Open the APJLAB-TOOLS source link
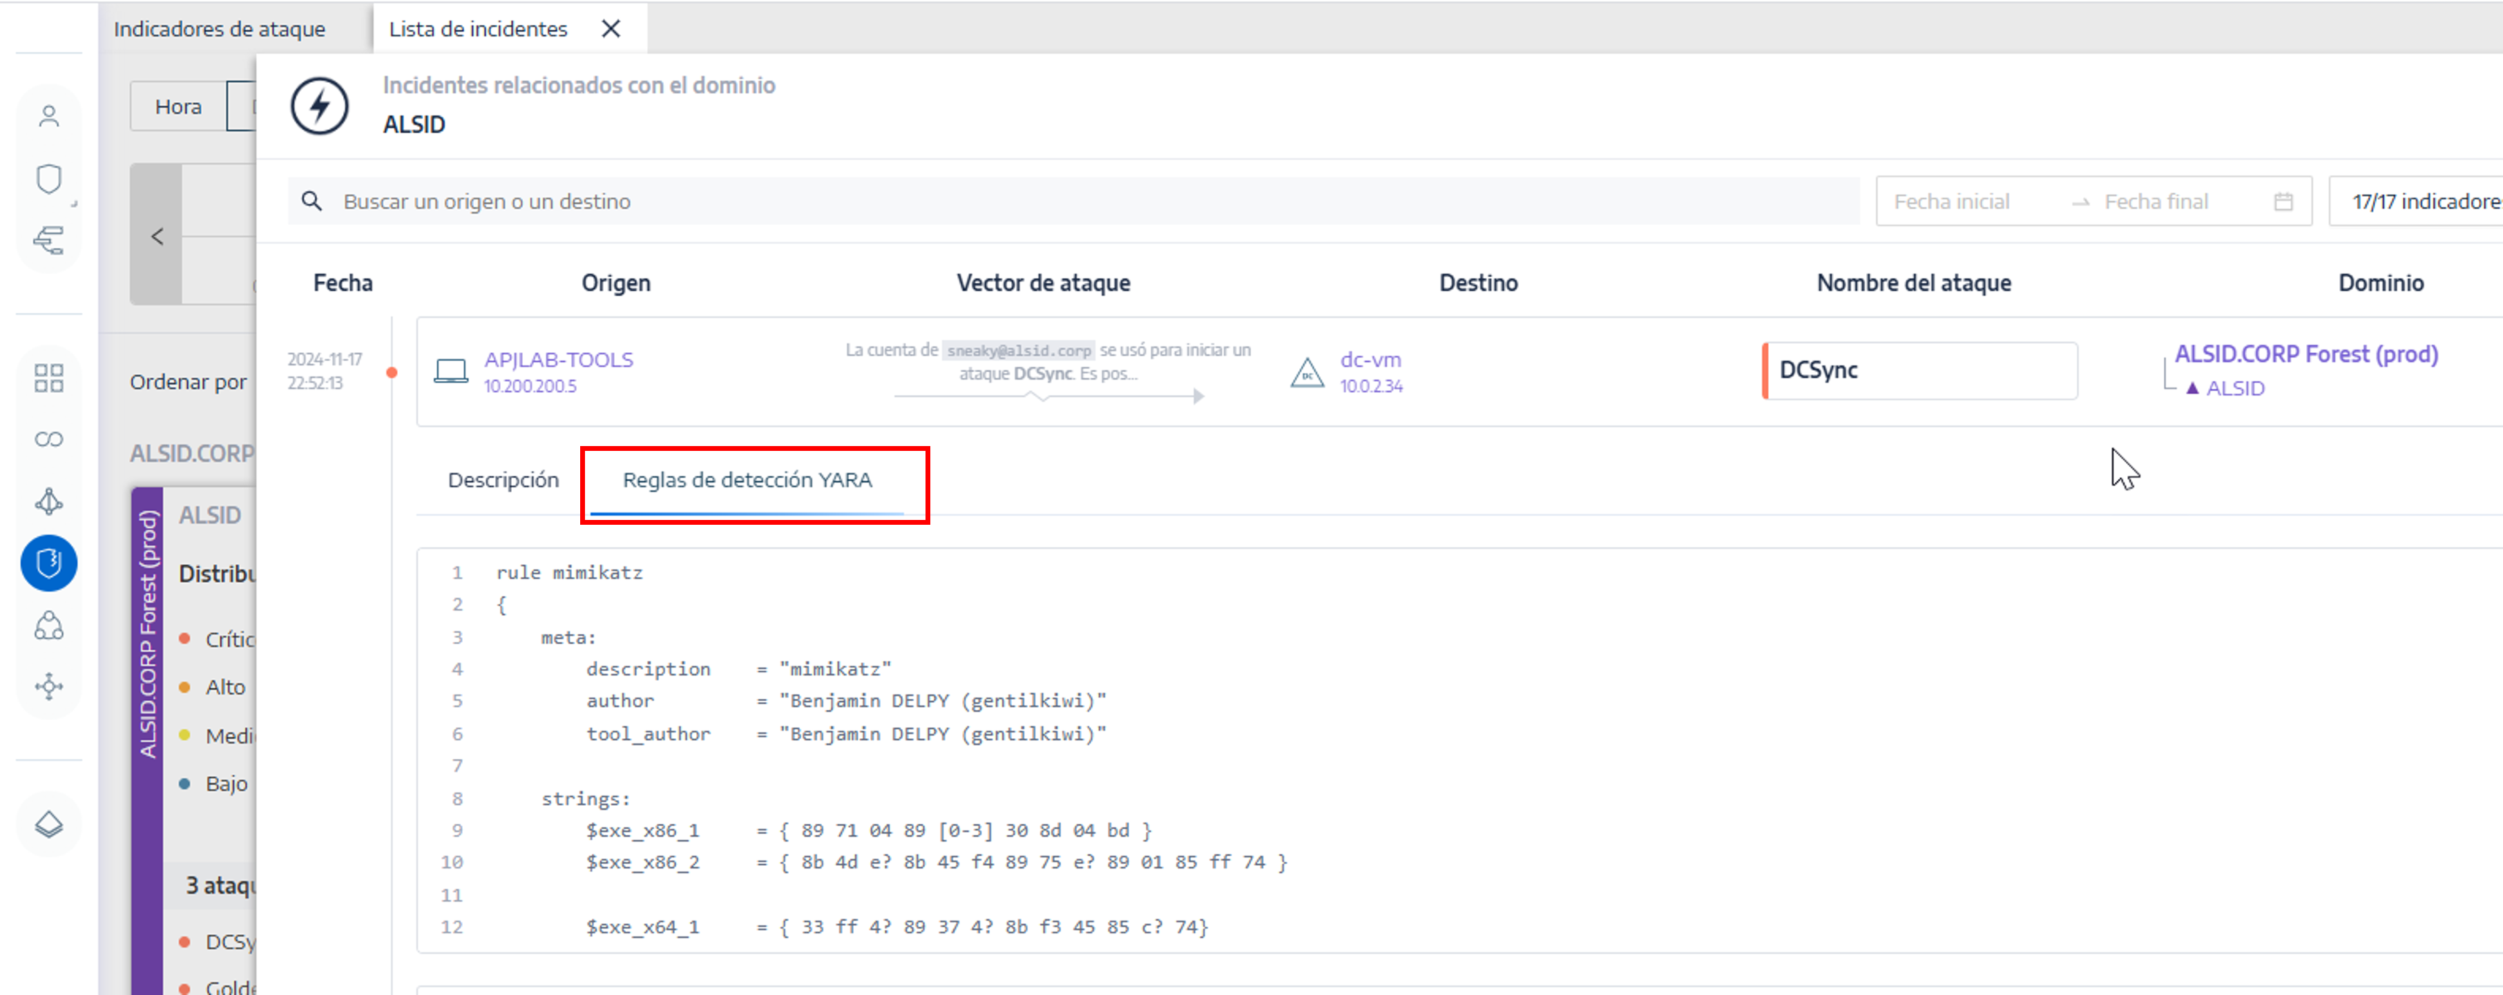 (x=559, y=360)
